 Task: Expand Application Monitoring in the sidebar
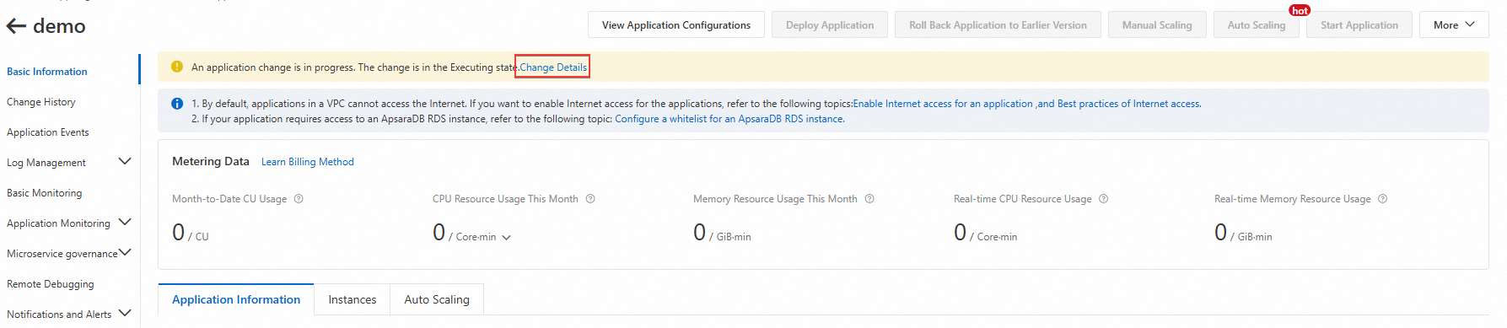pyautogui.click(x=125, y=223)
